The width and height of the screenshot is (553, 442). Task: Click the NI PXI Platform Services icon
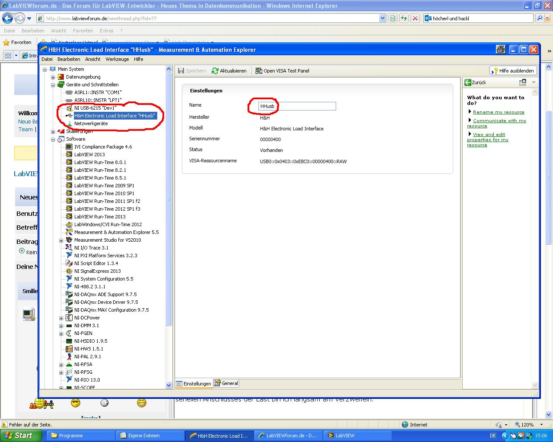(69, 256)
